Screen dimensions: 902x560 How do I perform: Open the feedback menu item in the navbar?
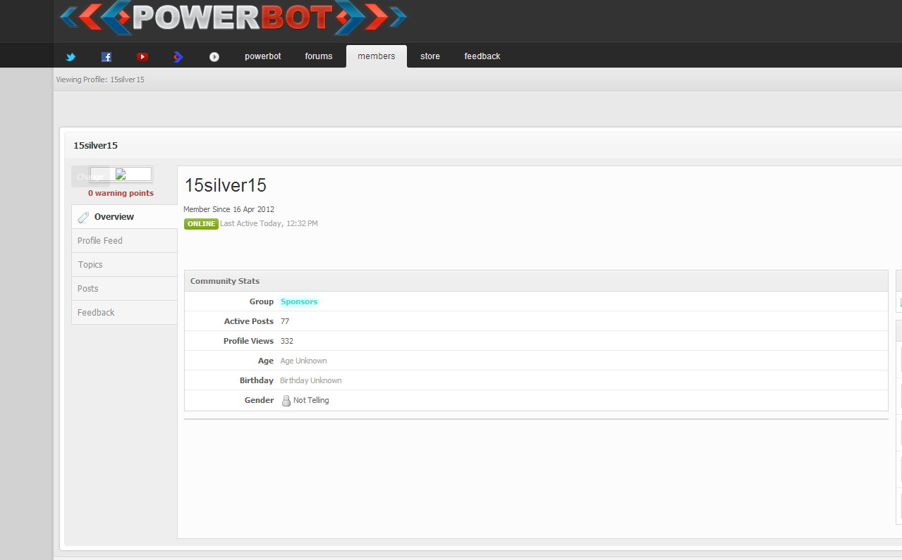click(482, 56)
